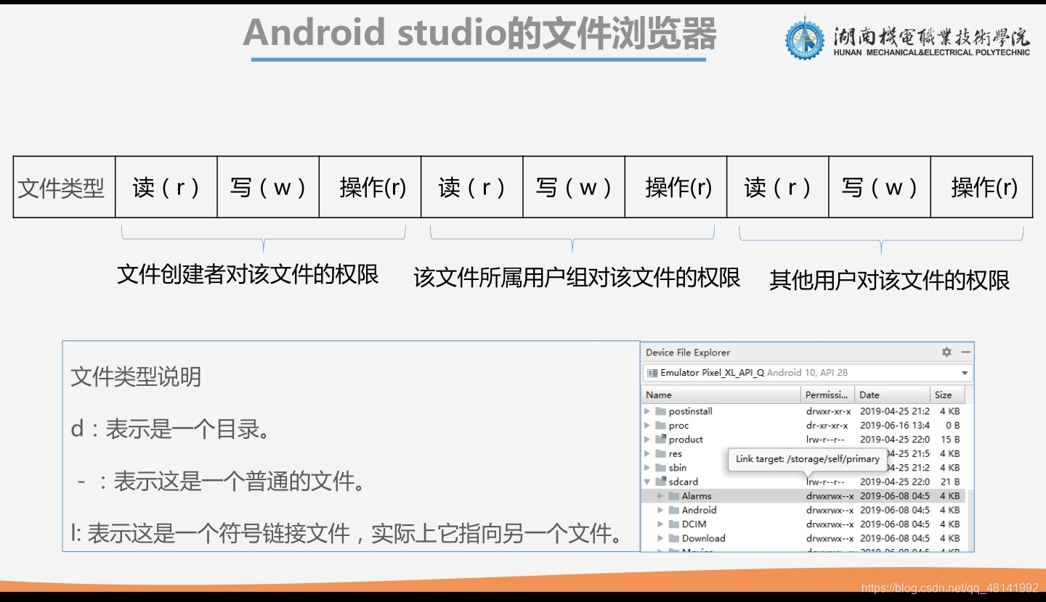Click the Alarms folder icon
Viewport: 1046px width, 602px height.
(673, 496)
